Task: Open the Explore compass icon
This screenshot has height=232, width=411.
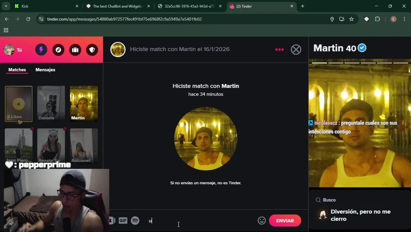Action: [x=58, y=50]
